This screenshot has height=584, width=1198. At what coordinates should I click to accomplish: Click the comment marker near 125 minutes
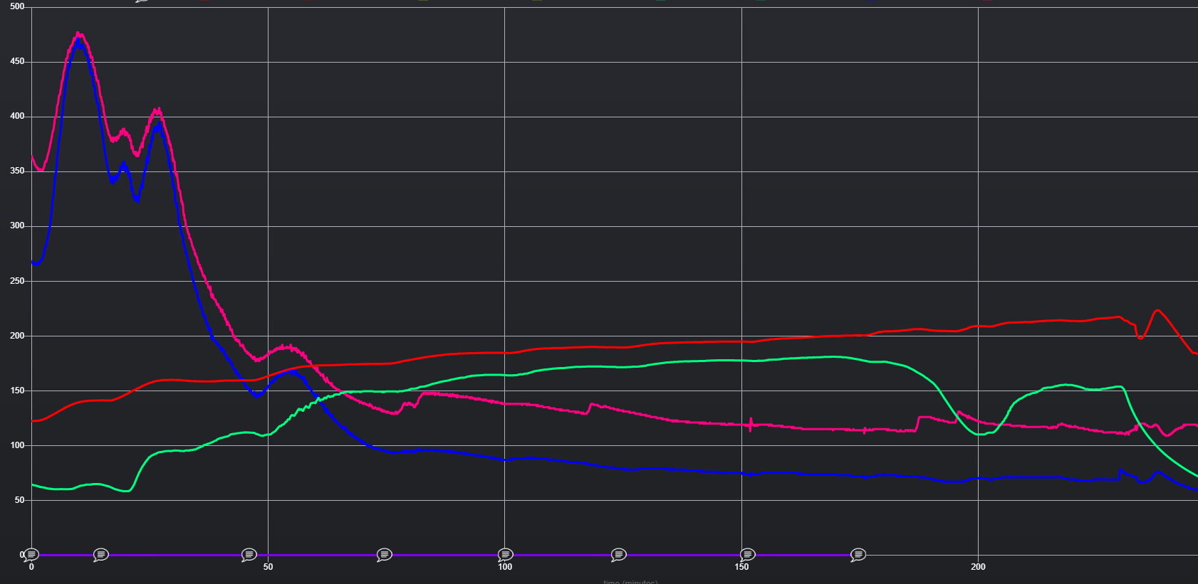tap(619, 554)
